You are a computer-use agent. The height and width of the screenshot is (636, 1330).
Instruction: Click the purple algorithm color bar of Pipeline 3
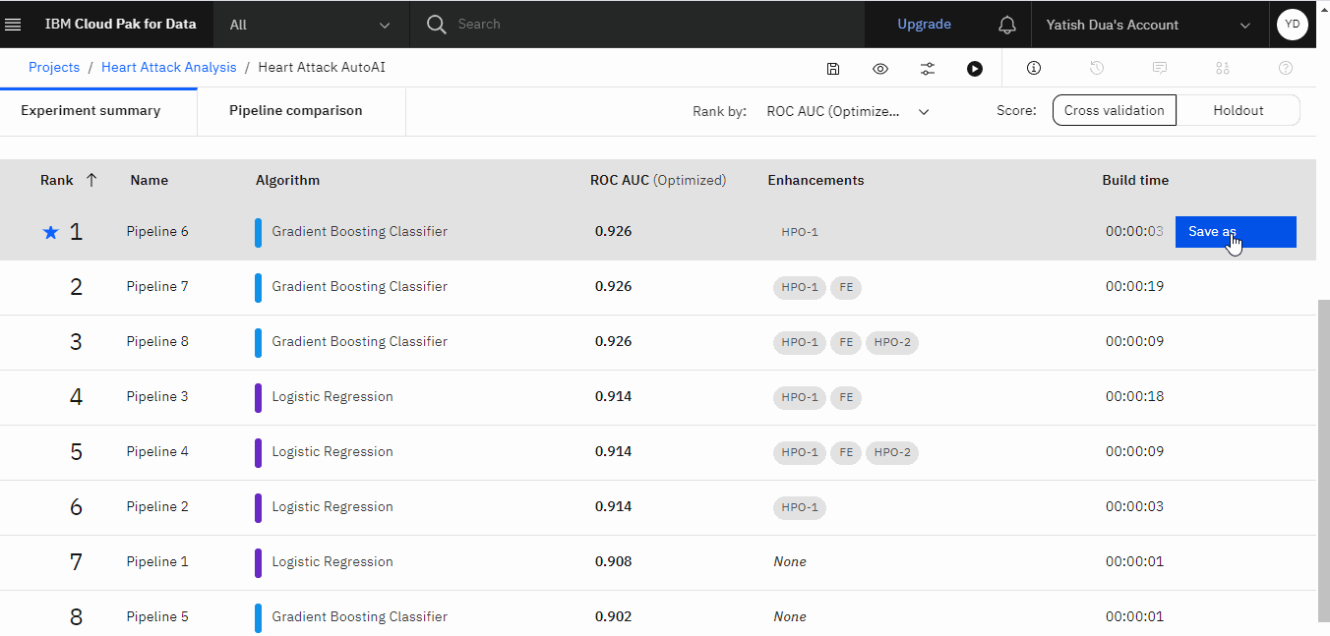(259, 397)
